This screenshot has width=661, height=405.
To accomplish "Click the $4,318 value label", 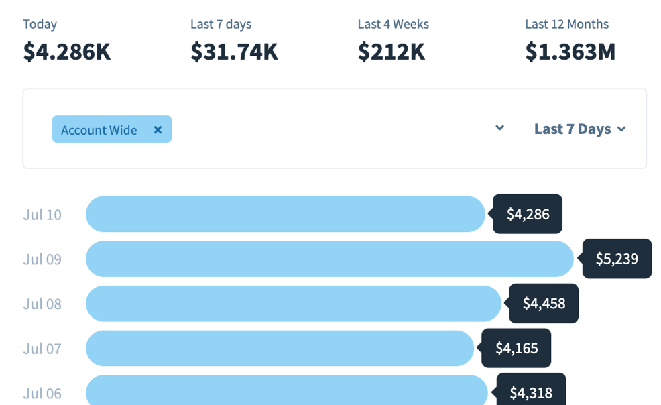I will 531,392.
